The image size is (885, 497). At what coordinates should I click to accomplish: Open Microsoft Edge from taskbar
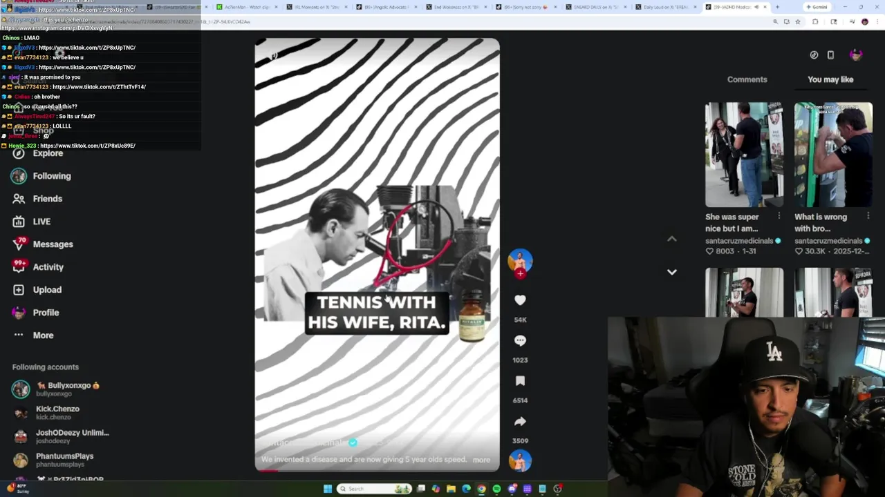pyautogui.click(x=466, y=489)
